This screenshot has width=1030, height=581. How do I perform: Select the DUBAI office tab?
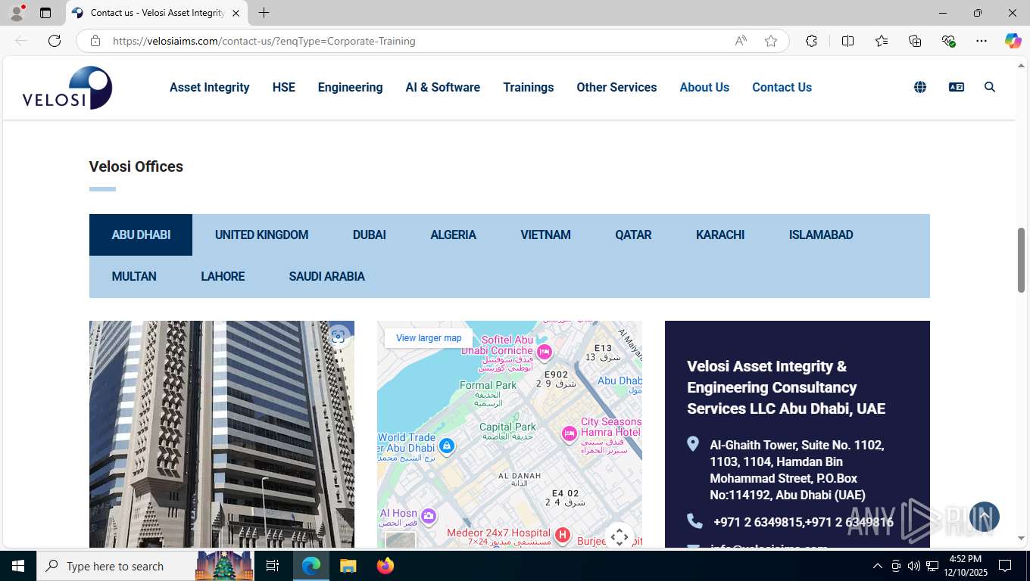370,235
